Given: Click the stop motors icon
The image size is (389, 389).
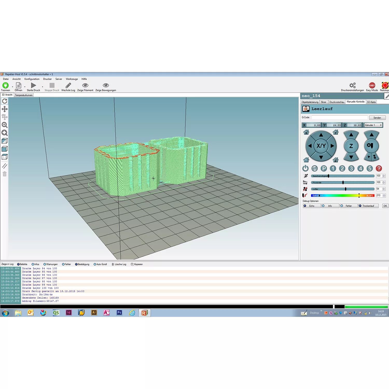Looking at the screenshot, I should [315, 169].
